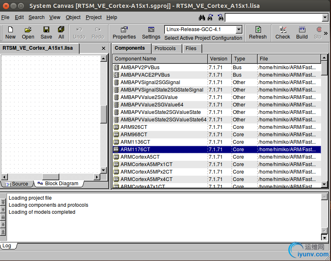Click the Undo toolbar icon
Screen dimensions: 331x261
click(79, 33)
